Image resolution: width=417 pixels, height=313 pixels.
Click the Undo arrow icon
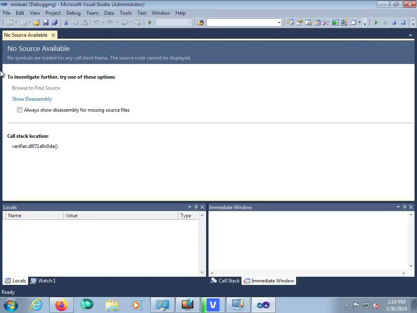point(96,23)
